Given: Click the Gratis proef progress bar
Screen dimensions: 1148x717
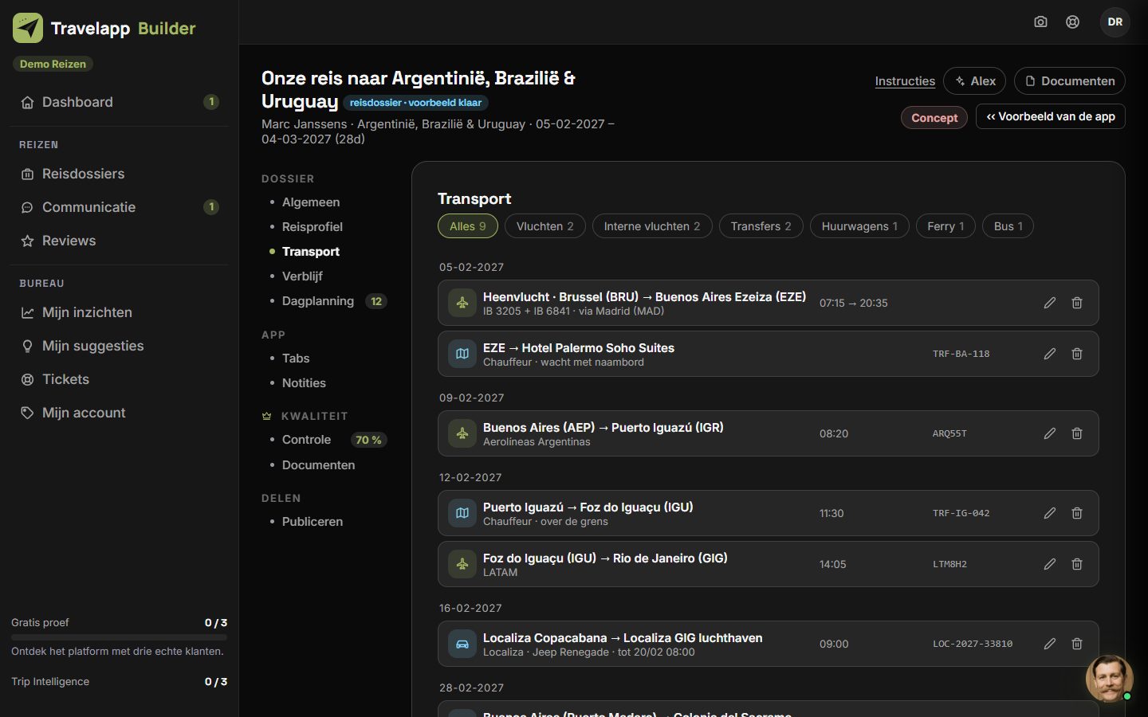Looking at the screenshot, I should 119,637.
